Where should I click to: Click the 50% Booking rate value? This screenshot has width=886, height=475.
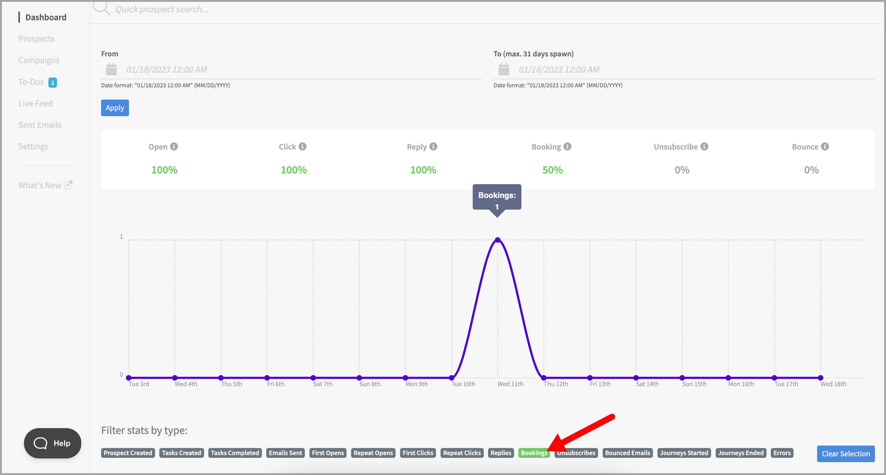(552, 170)
